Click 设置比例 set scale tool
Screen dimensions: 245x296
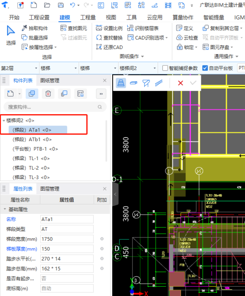click(109, 28)
